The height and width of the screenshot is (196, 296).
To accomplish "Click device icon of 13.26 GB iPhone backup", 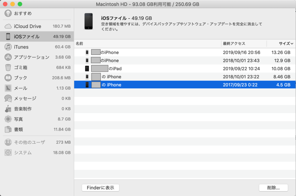I will tap(87, 52).
